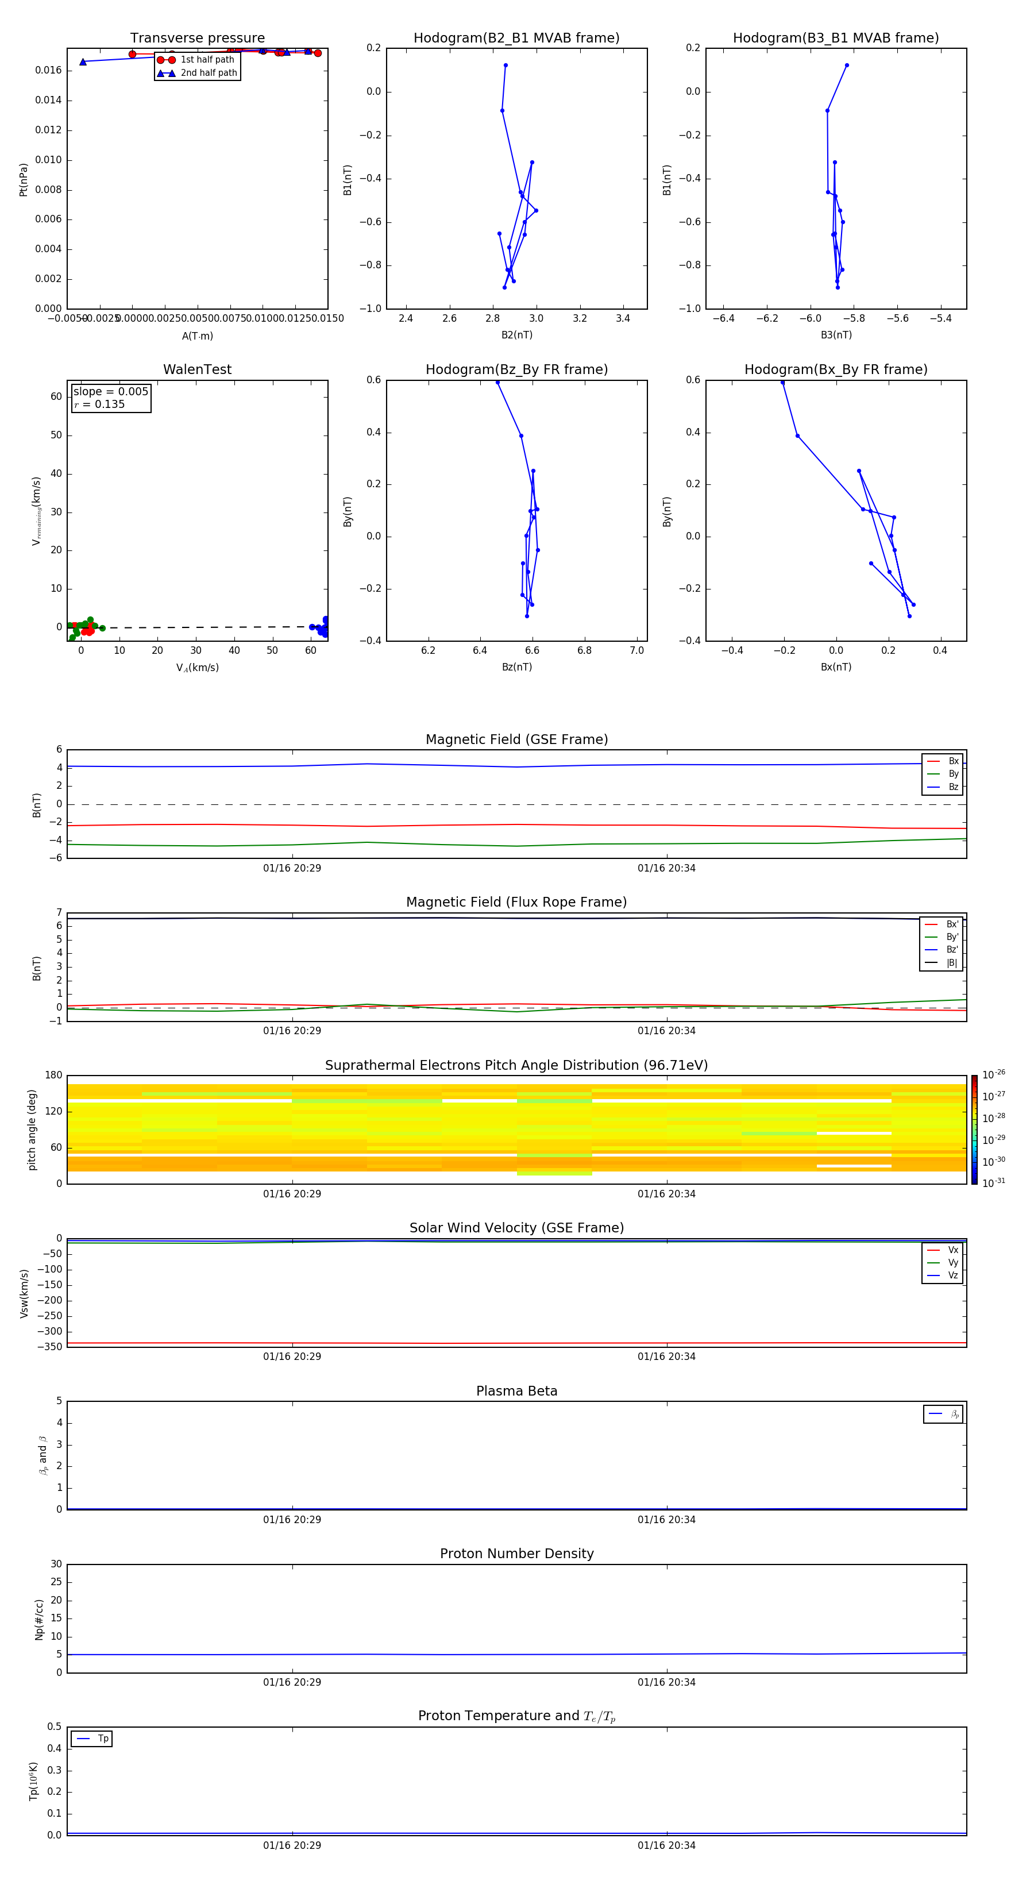Click '01/16 20:34' tick under proton temperature
The image size is (1034, 1896).
coord(667,1845)
